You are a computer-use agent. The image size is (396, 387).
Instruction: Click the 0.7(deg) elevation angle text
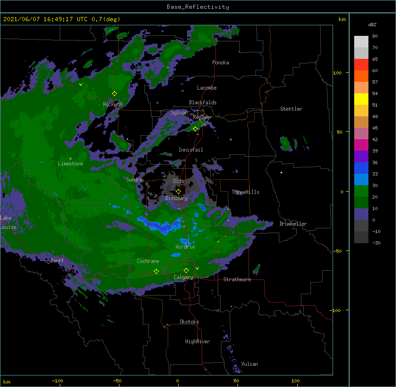tap(106, 19)
